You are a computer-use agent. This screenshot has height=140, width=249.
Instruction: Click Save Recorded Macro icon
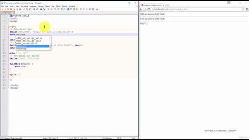[x=93, y=9]
